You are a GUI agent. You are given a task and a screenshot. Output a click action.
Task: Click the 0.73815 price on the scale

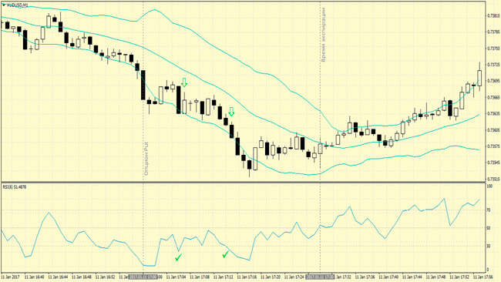(x=493, y=15)
